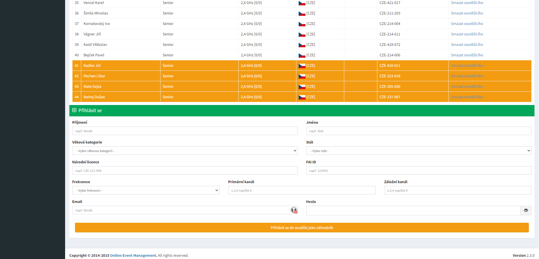The height and width of the screenshot is (259, 539).
Task: Toggle password visibility eye icon
Action: point(526,210)
